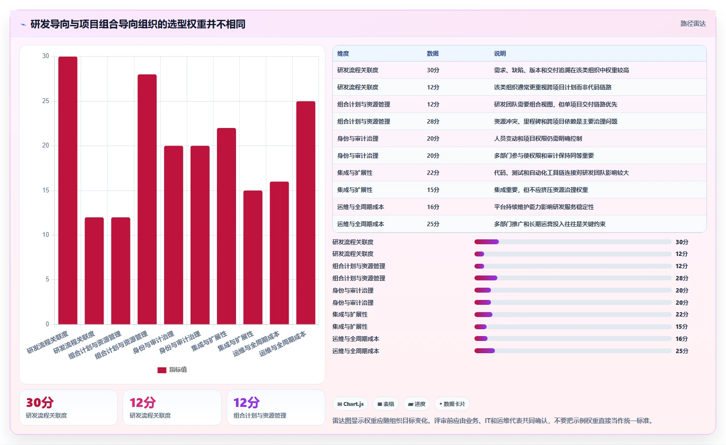Click the table cell reading 15分
This screenshot has width=726, height=445.
pyautogui.click(x=433, y=190)
